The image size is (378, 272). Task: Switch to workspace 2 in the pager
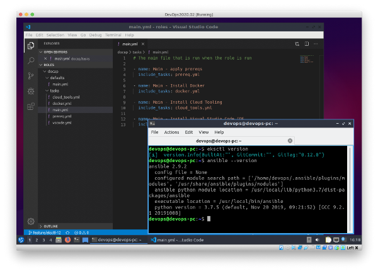37,240
